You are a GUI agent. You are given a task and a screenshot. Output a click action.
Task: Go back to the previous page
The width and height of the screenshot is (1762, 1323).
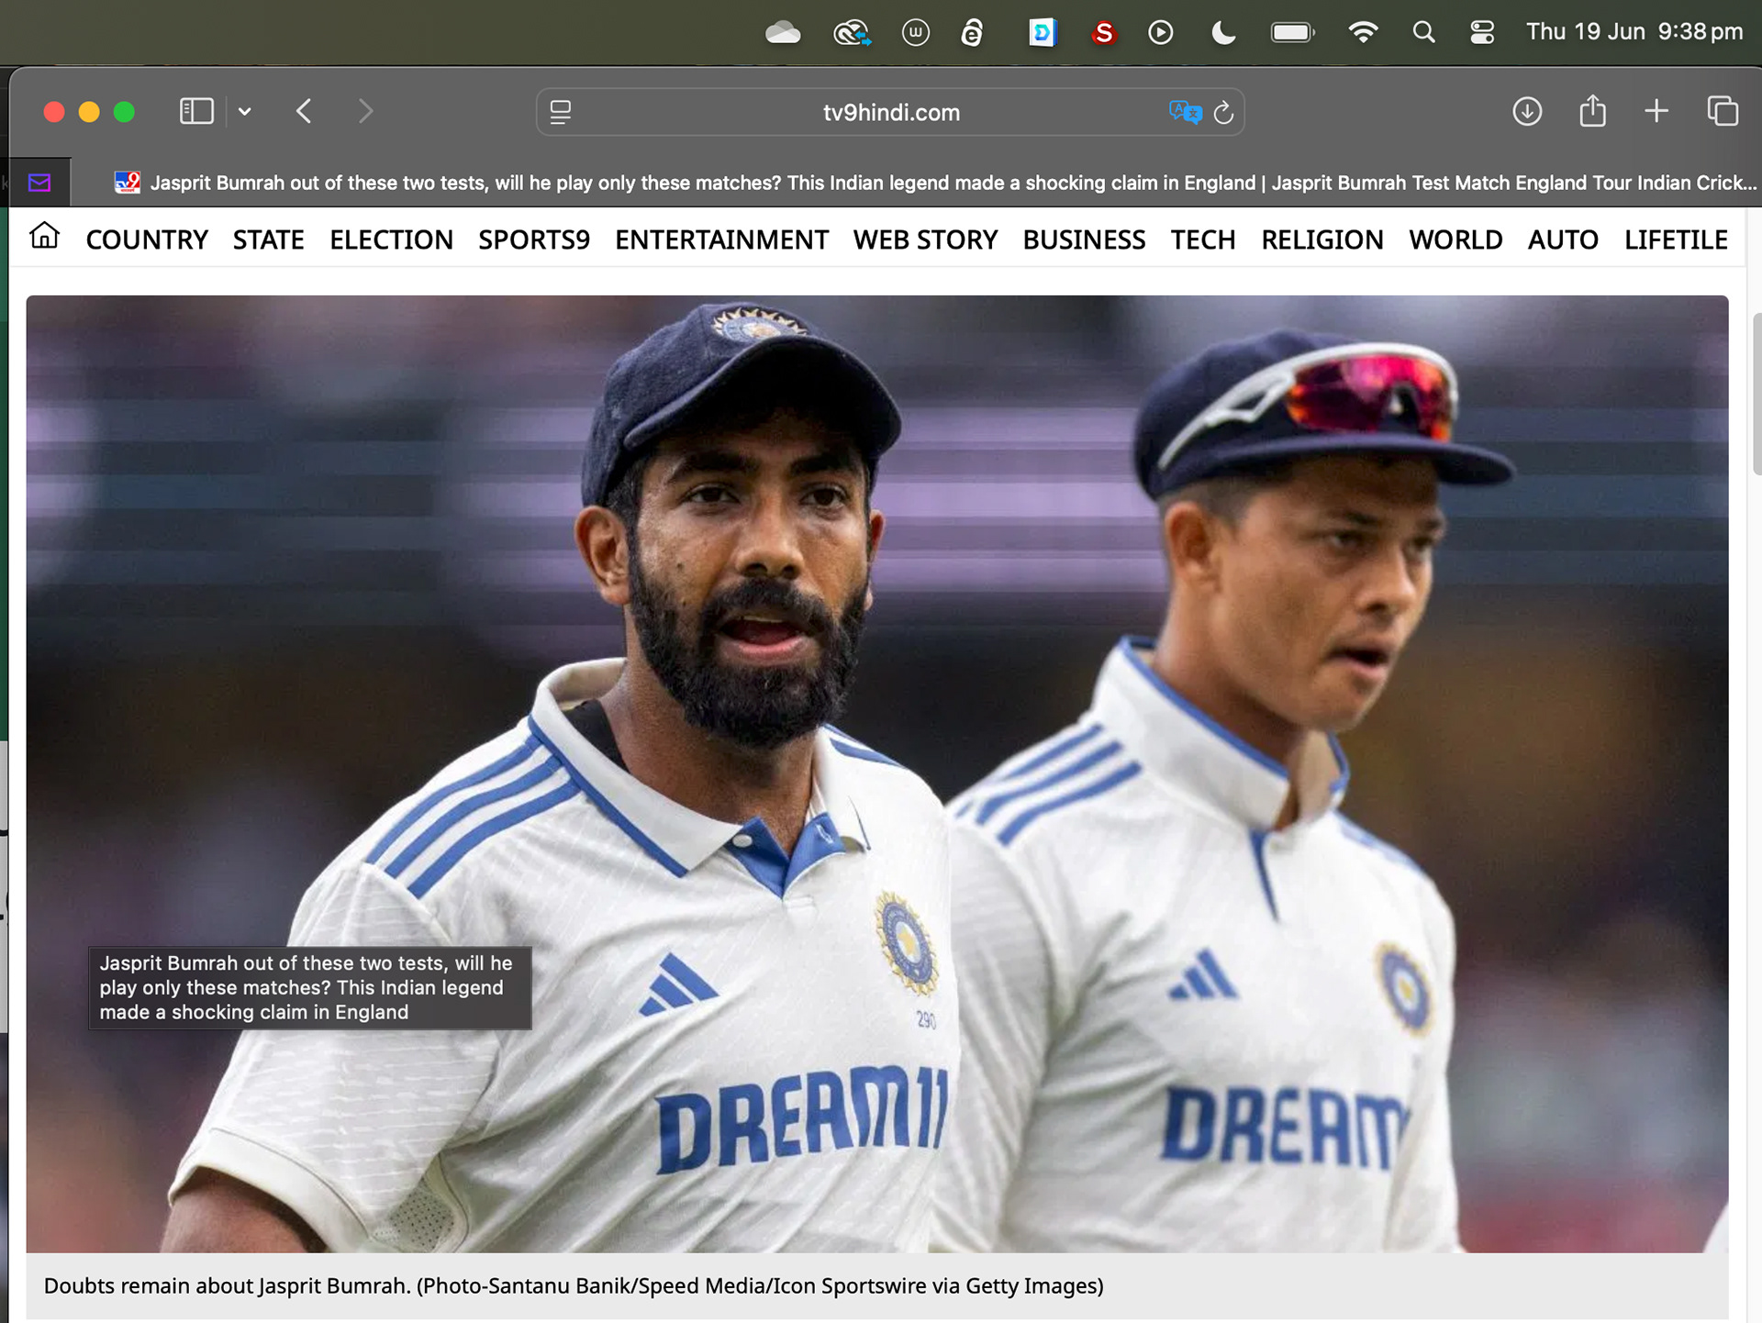(304, 112)
